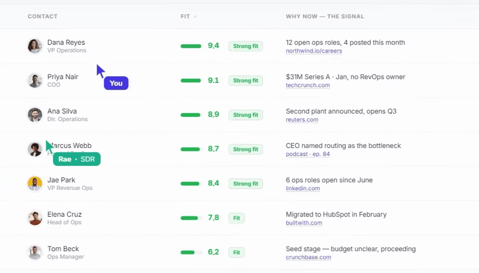Click the WHY NOW — THE SIGNAL header
Image resolution: width=479 pixels, height=273 pixels.
[x=325, y=16]
